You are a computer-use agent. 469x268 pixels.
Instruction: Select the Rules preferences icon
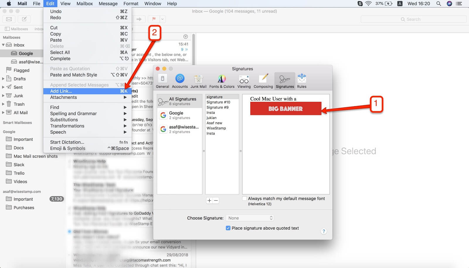[x=302, y=80]
